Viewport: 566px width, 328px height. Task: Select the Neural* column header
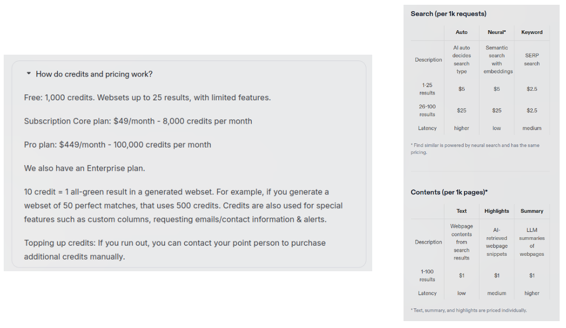click(496, 32)
